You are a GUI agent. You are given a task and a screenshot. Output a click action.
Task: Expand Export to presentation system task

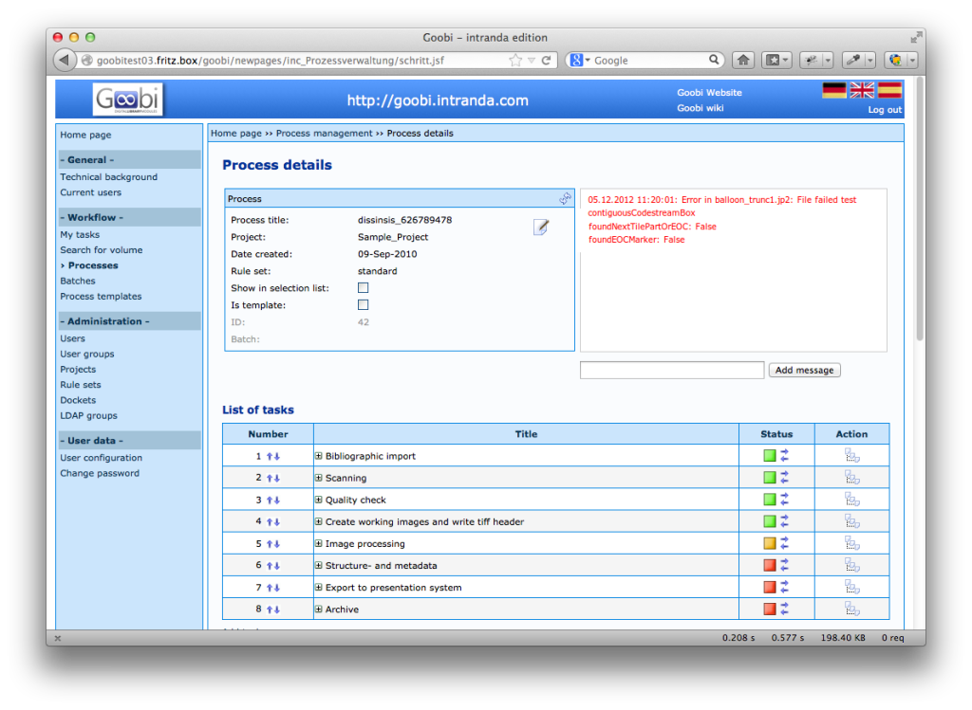pos(319,587)
